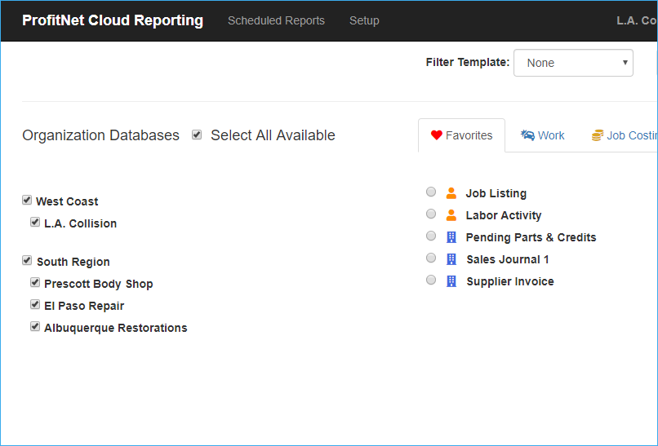Viewport: 658px width, 446px height.
Task: Click the building icon beside Supplier Invoice
Action: 451,281
